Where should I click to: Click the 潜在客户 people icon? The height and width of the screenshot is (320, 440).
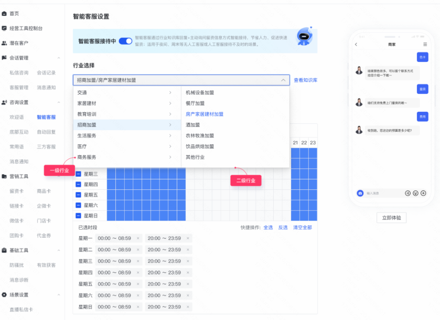[4, 43]
